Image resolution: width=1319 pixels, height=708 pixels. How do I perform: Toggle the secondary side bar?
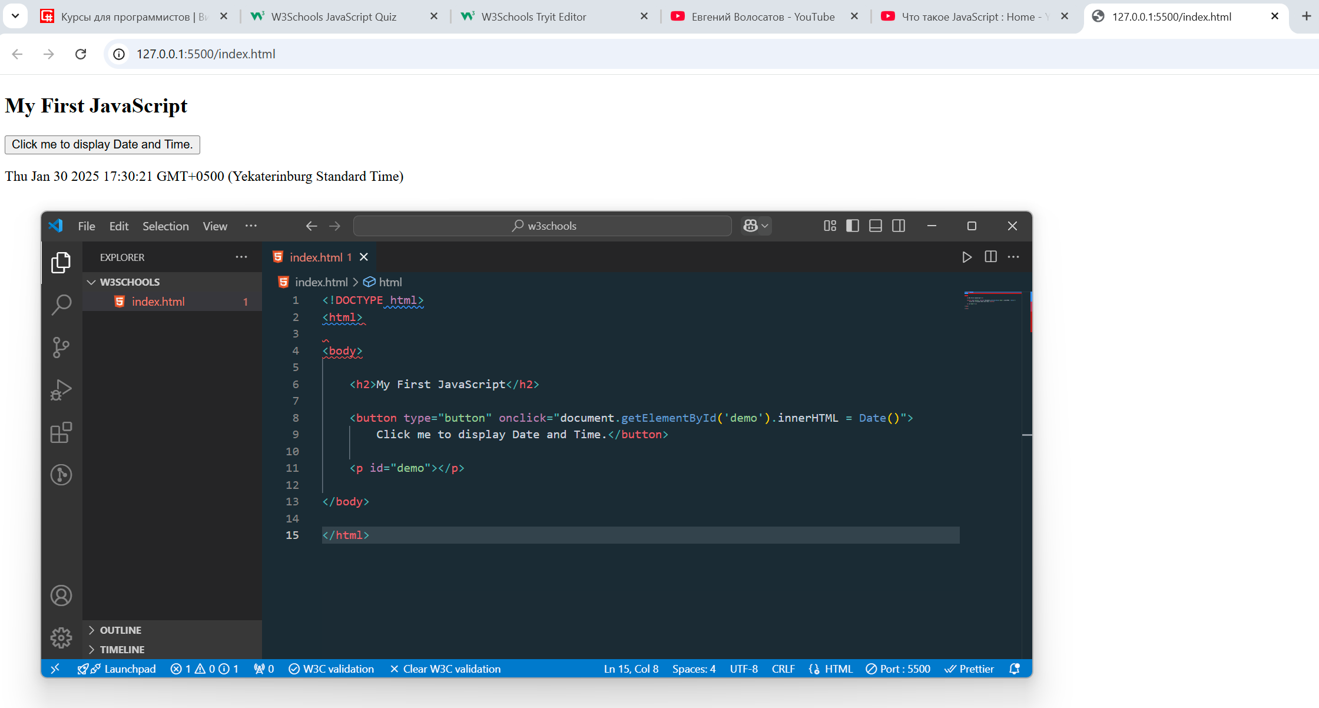pos(899,226)
